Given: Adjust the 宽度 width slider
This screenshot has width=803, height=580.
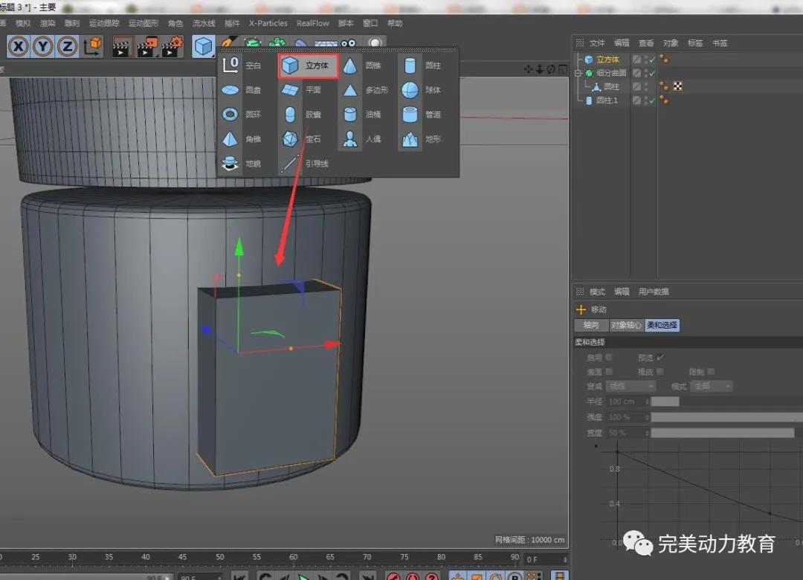Looking at the screenshot, I should [x=721, y=433].
